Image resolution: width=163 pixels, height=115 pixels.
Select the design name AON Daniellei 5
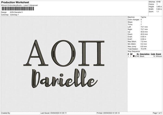[x=16, y=12]
